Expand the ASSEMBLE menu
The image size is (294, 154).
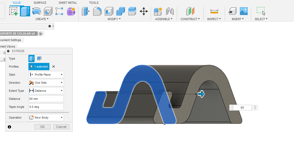tap(163, 19)
